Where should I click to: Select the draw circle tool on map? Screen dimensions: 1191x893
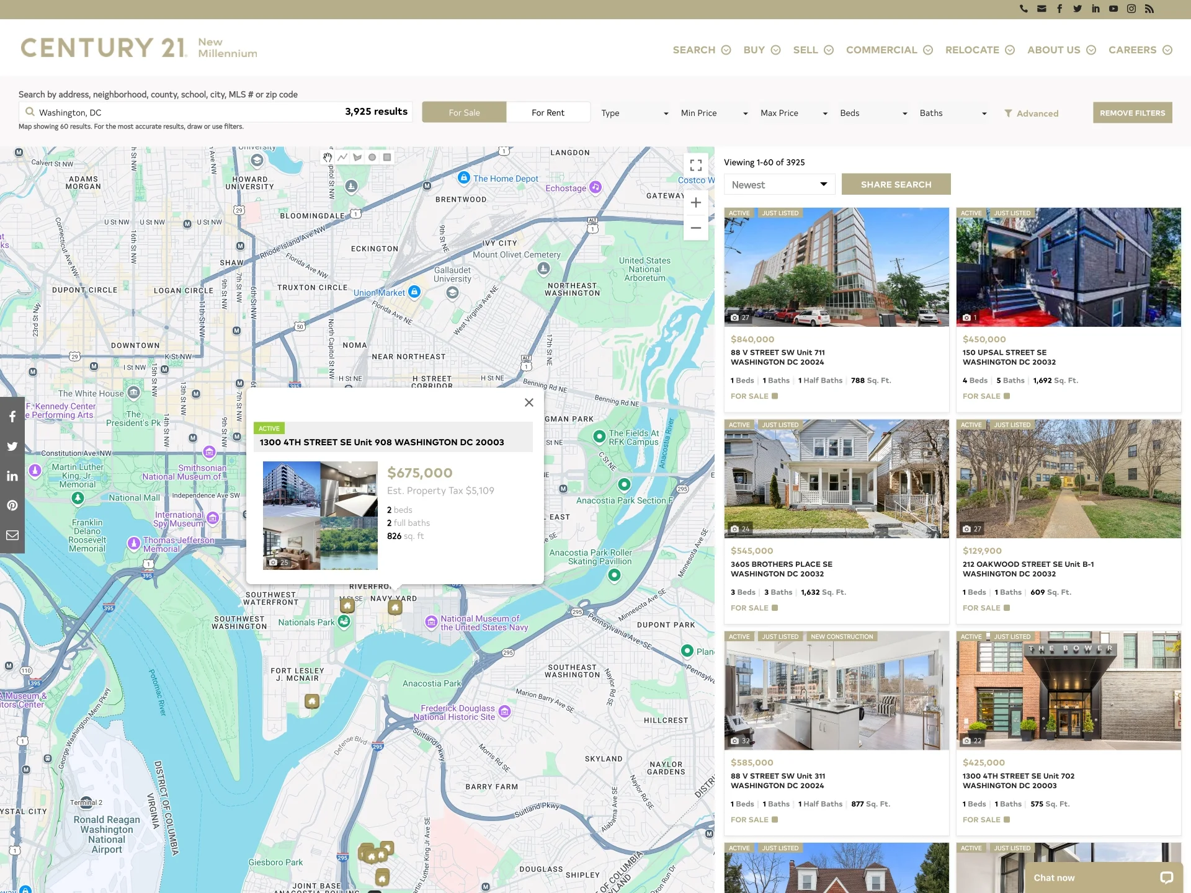(372, 158)
